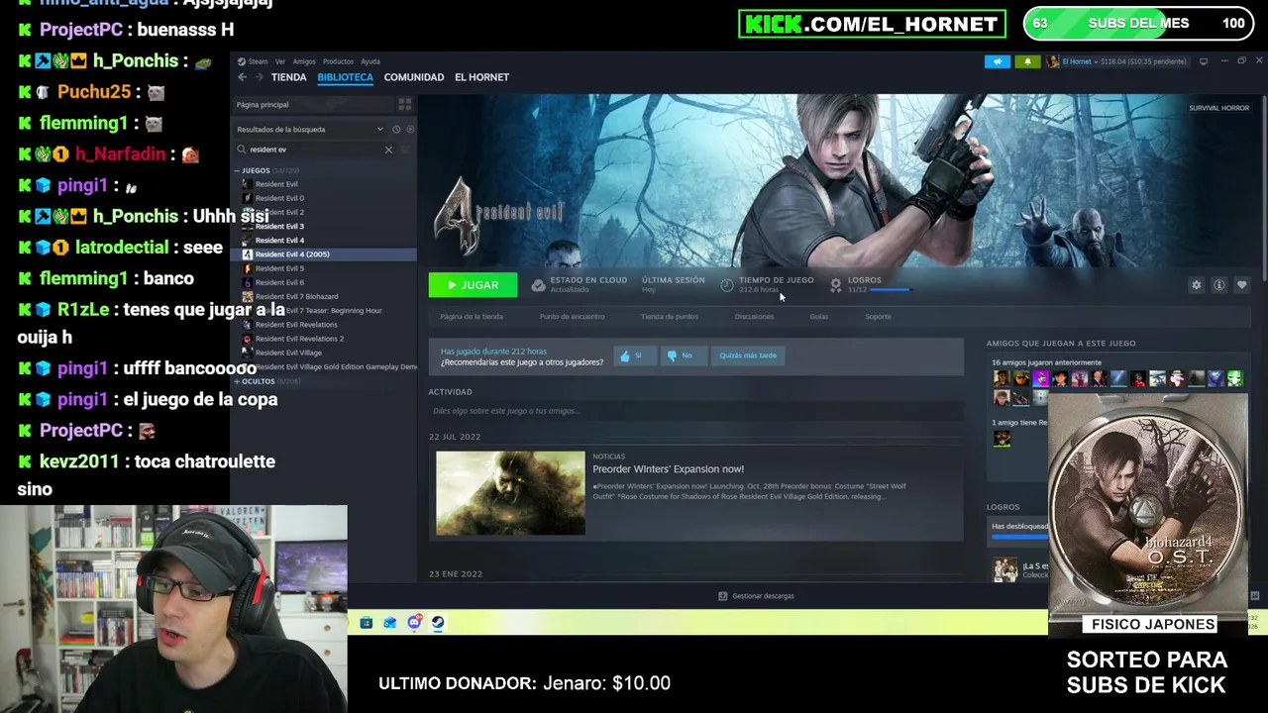Image resolution: width=1268 pixels, height=713 pixels.
Task: Click the green notifications bell icon
Action: click(x=1027, y=61)
